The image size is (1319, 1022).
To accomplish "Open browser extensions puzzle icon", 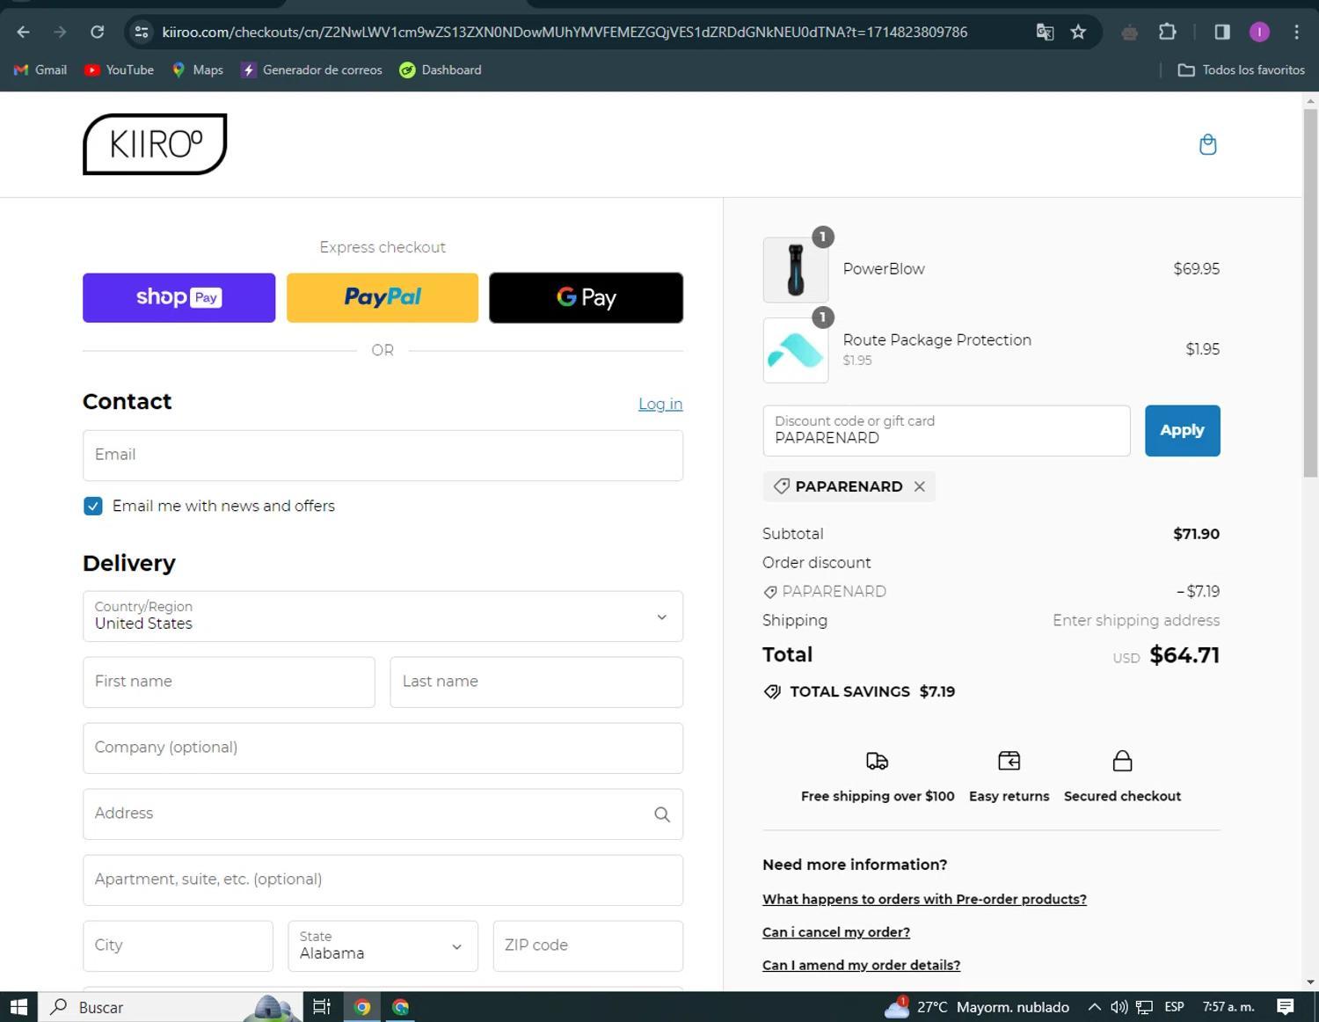I will [x=1167, y=33].
